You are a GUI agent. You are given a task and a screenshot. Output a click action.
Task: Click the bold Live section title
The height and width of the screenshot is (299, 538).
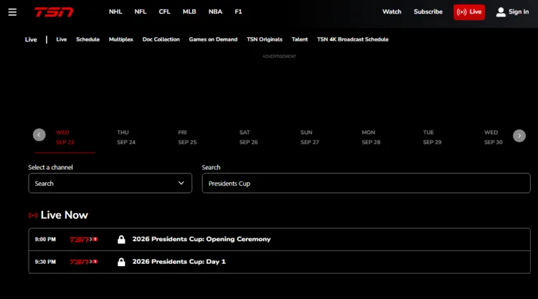(x=31, y=39)
